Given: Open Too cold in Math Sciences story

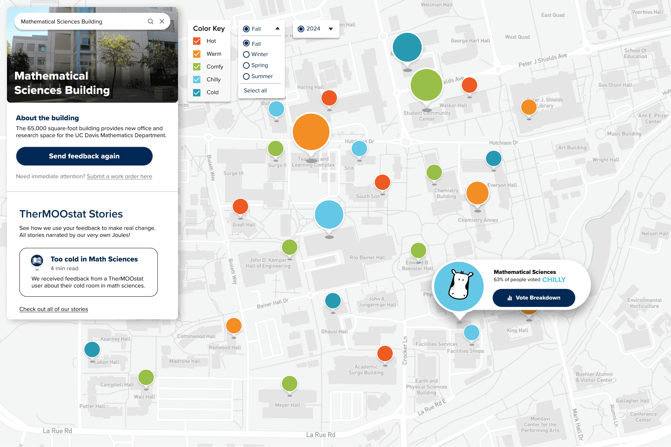Looking at the screenshot, I should click(88, 272).
